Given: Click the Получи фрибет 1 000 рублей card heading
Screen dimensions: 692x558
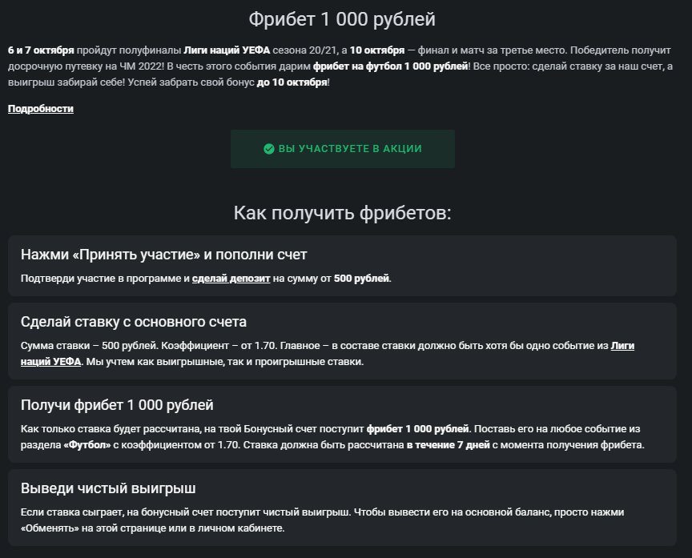Looking at the screenshot, I should point(117,405).
